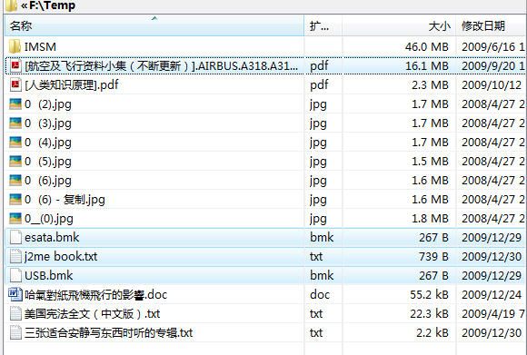Click the Word icon of 哈氣對紙飛機飛行的影響.doc
The height and width of the screenshot is (355, 527).
[x=15, y=294]
